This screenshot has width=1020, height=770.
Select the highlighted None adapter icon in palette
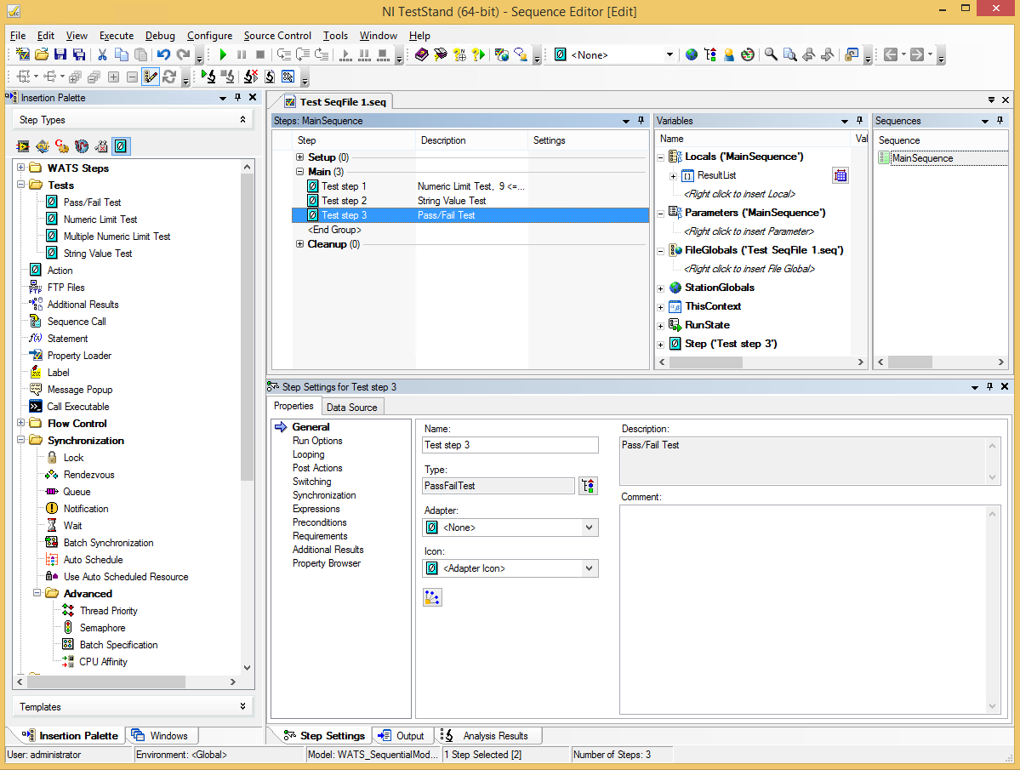pyautogui.click(x=121, y=146)
